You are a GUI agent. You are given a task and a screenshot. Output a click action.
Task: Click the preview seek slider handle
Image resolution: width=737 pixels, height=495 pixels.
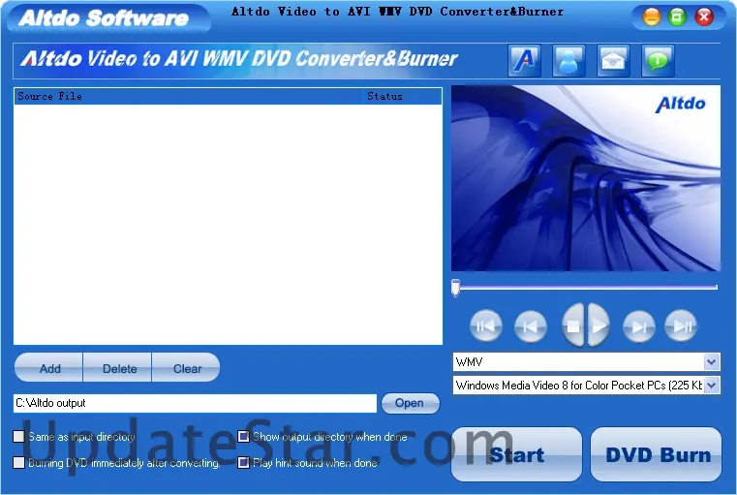point(455,288)
